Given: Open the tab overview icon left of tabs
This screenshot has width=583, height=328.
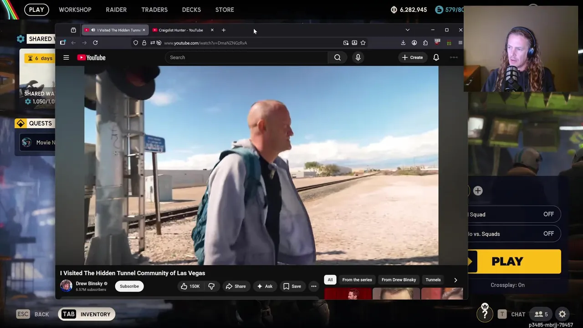Looking at the screenshot, I should tap(73, 30).
